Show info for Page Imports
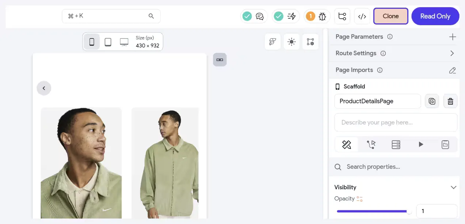The image size is (465, 224). tap(380, 70)
